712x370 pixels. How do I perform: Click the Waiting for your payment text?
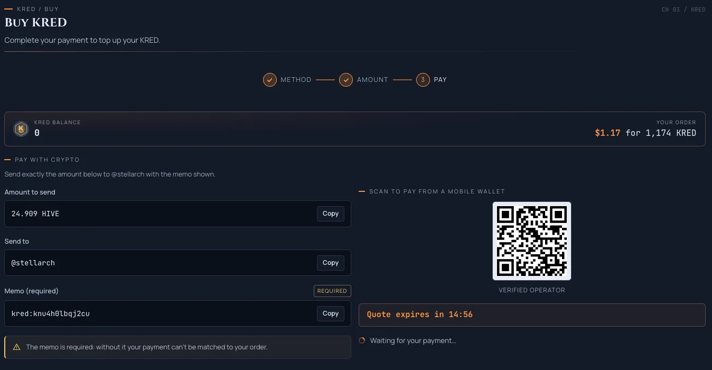pos(413,340)
